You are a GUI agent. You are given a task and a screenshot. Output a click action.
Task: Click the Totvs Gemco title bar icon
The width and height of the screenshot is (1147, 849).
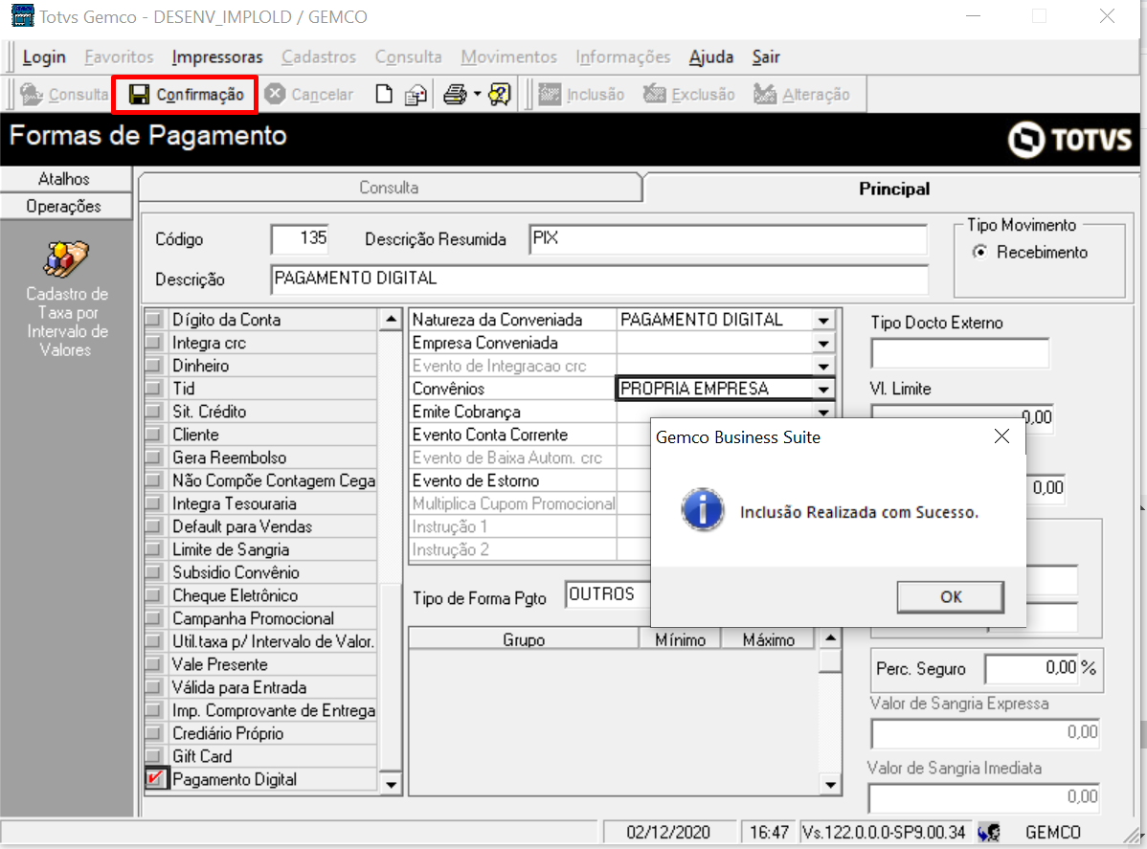pos(22,16)
